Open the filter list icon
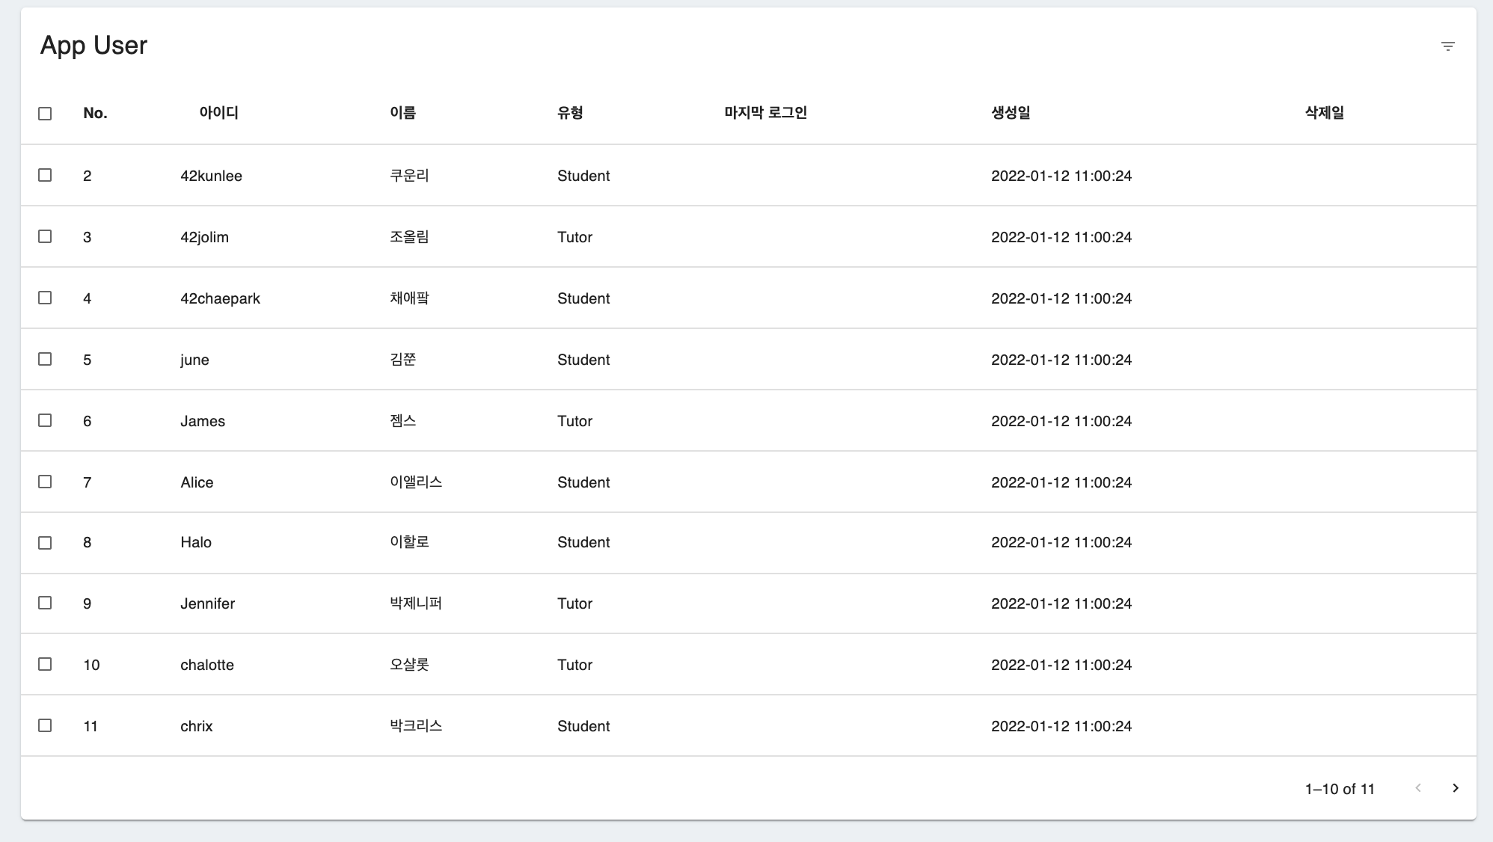This screenshot has height=842, width=1493. [x=1447, y=46]
